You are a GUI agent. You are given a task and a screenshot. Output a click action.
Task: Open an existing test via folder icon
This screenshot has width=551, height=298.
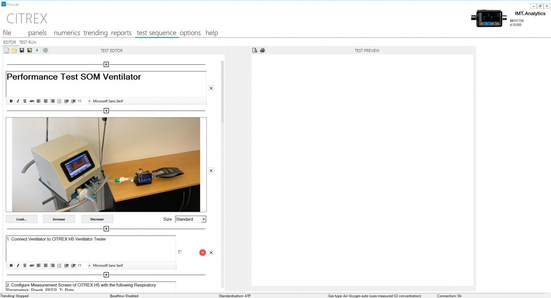point(14,50)
